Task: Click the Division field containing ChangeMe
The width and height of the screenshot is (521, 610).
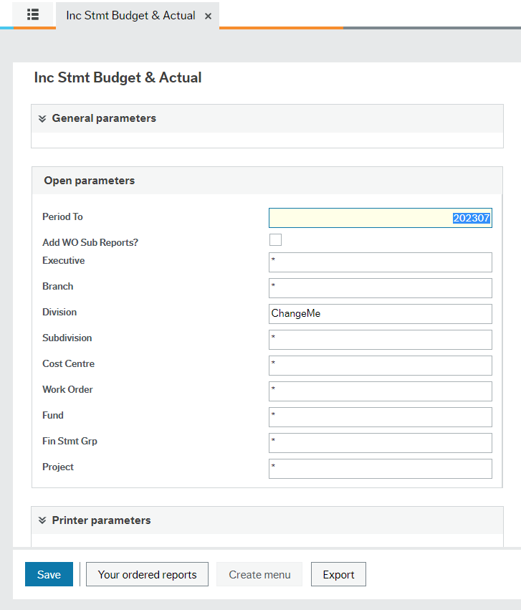Action: pyautogui.click(x=380, y=313)
